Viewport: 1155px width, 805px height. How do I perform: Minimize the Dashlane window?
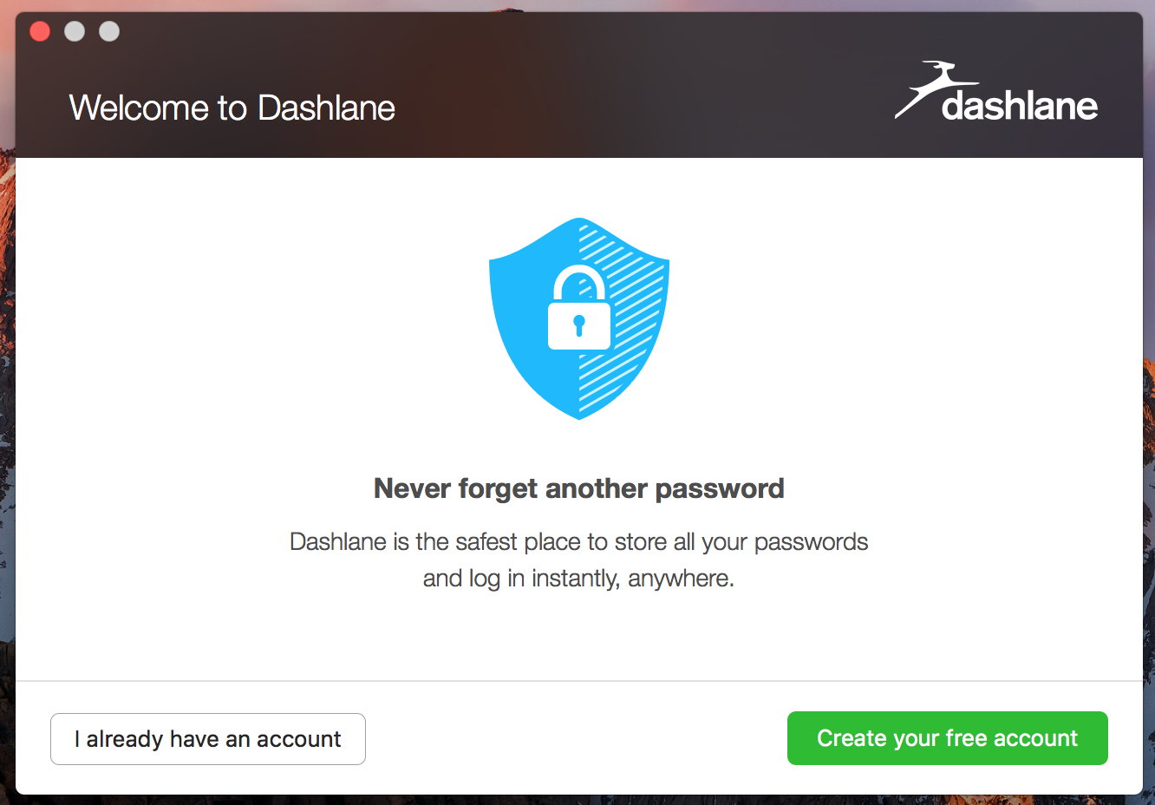point(75,32)
